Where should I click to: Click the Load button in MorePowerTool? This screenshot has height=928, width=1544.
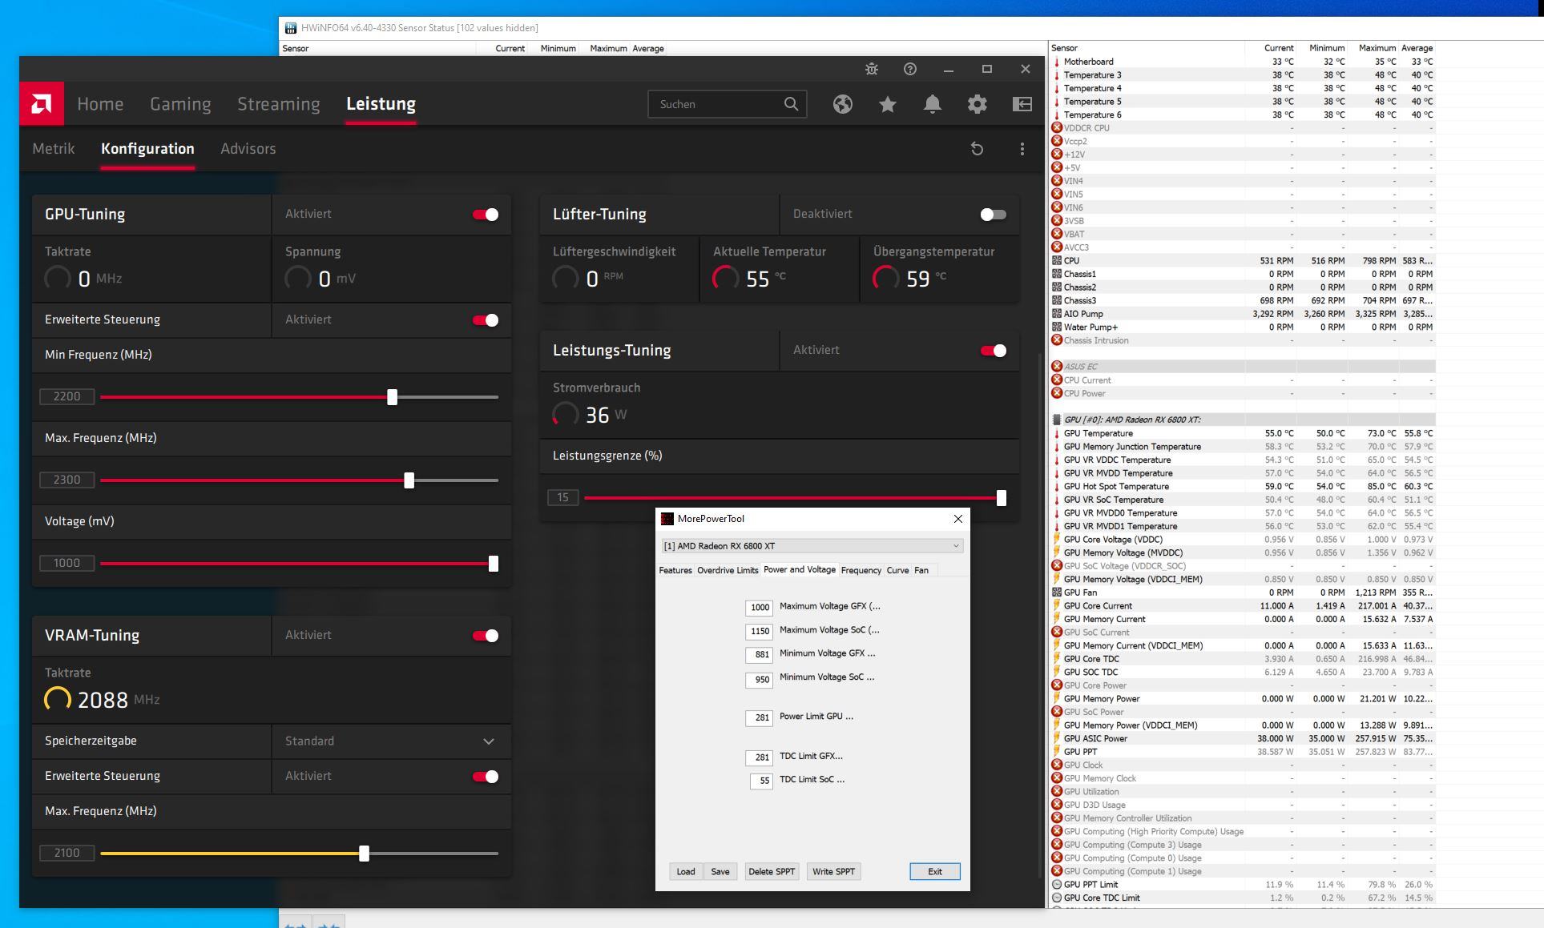pos(686,872)
